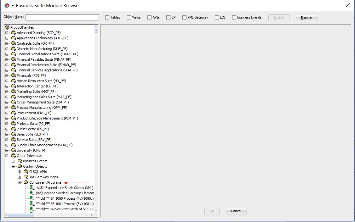Click the ProductFamilies root globe icon
355x222 pixels.
coord(6,27)
